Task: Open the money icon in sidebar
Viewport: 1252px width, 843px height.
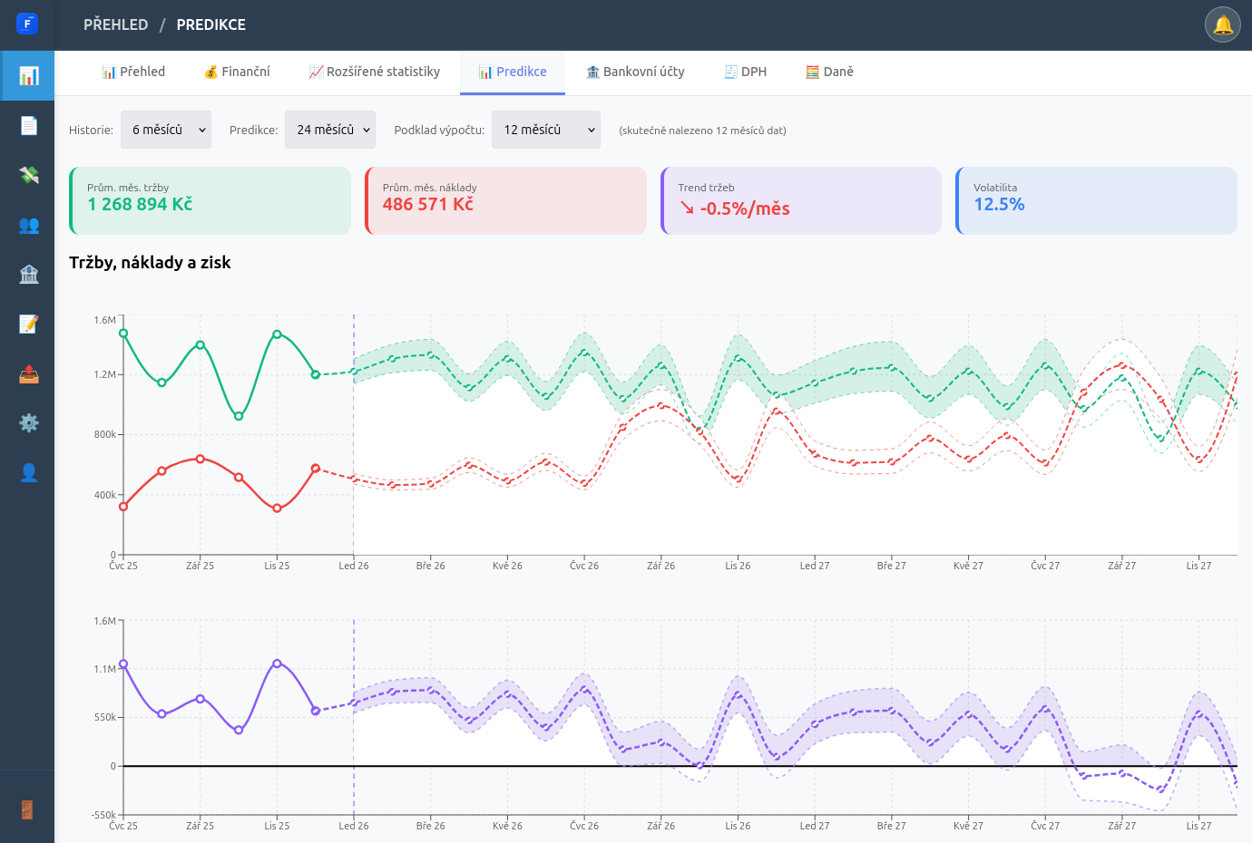Action: tap(28, 175)
